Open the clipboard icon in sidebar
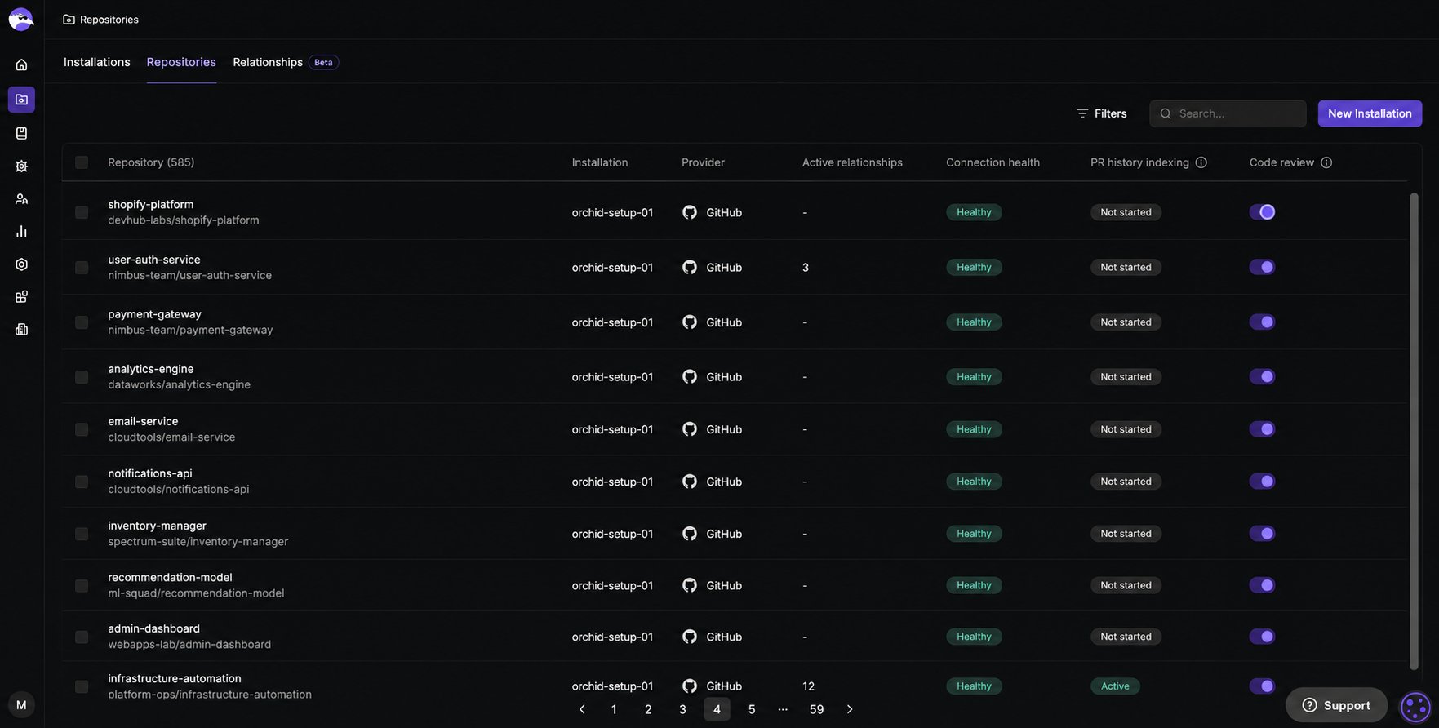1439x728 pixels. click(x=21, y=133)
